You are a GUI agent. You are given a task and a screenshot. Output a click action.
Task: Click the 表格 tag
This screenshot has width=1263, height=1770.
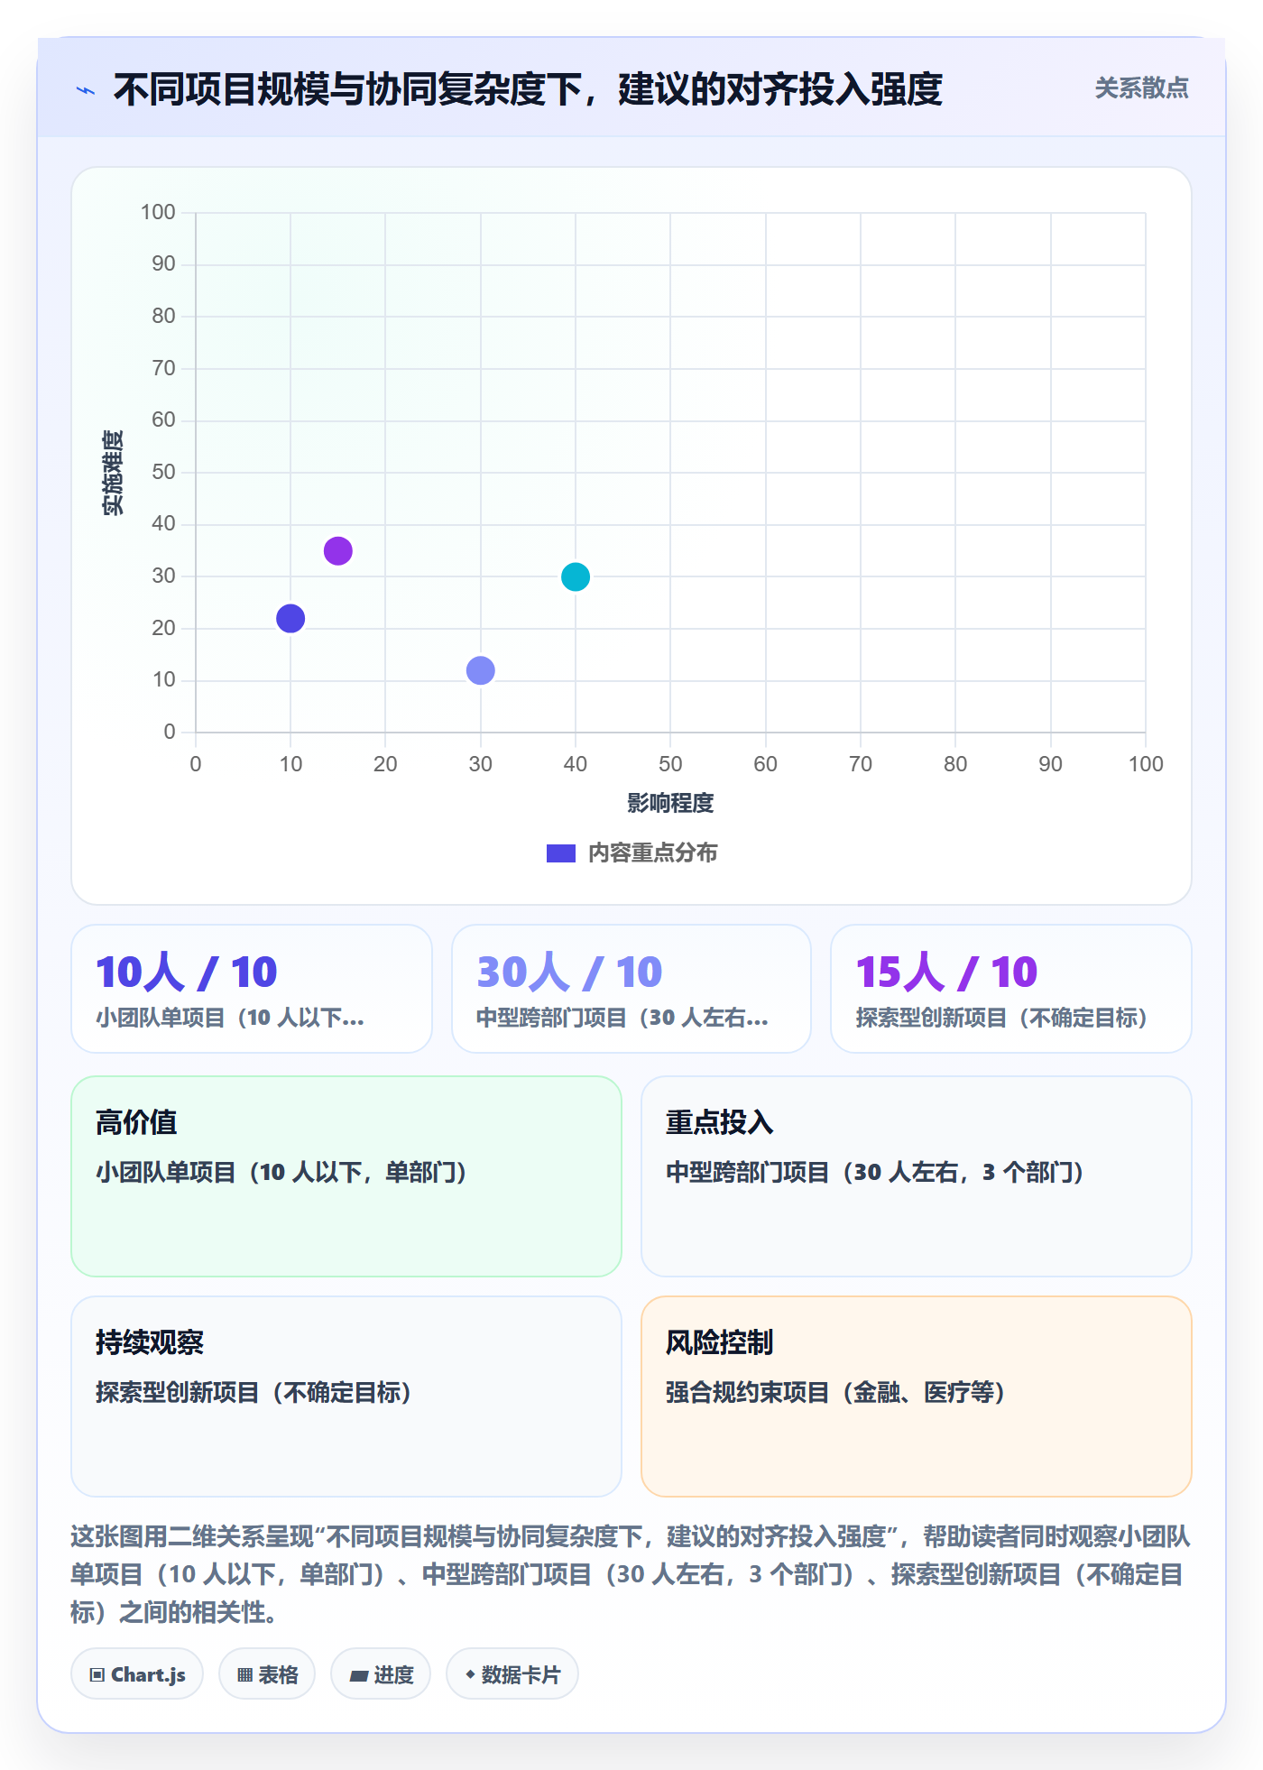coord(267,1674)
